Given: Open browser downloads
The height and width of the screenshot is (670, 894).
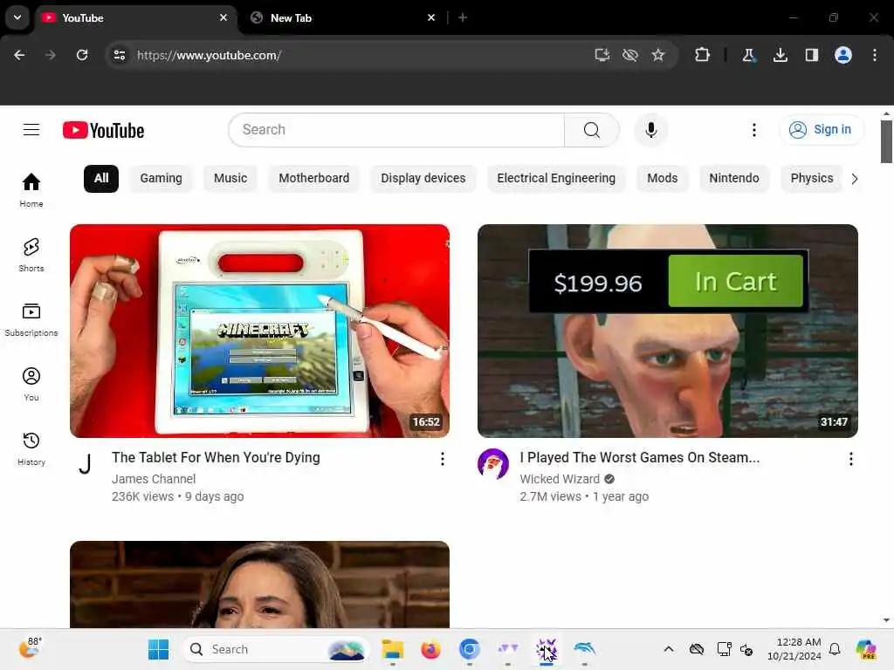Looking at the screenshot, I should pyautogui.click(x=780, y=55).
